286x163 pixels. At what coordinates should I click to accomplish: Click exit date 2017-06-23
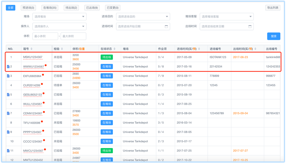pos(240,57)
